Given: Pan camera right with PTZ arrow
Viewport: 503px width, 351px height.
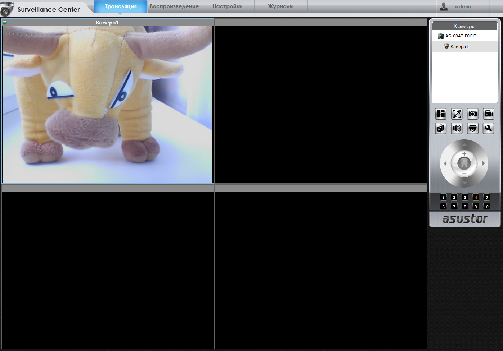Looking at the screenshot, I should coord(484,163).
